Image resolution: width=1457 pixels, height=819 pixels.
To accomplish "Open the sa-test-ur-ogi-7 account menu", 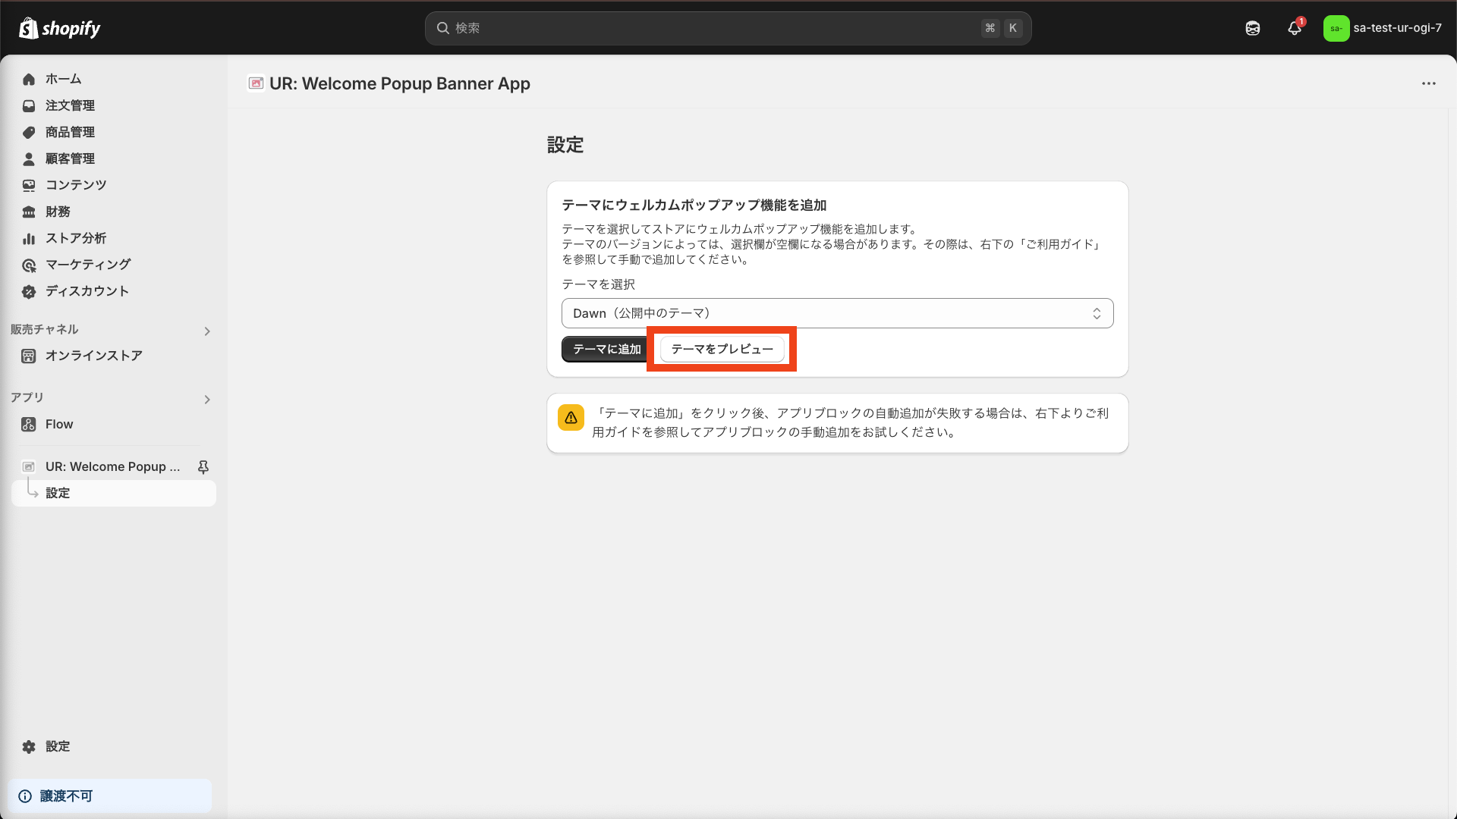I will (x=1383, y=28).
